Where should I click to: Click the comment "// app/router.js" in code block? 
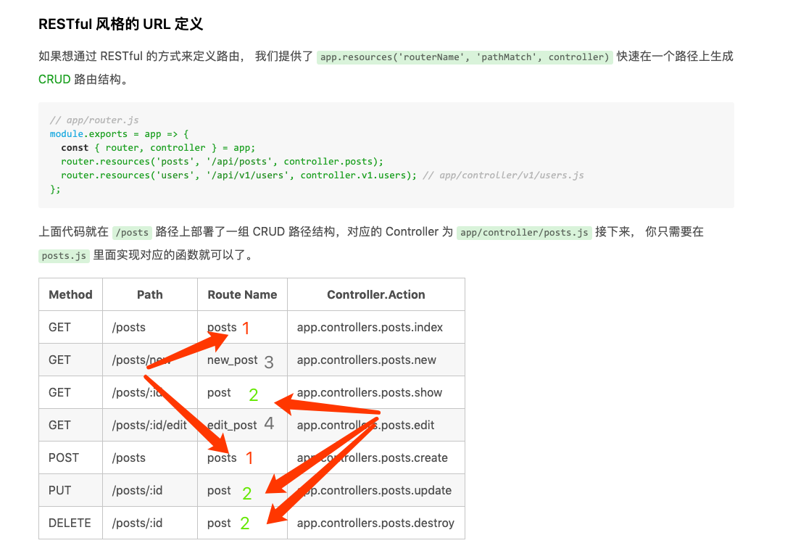pyautogui.click(x=94, y=120)
